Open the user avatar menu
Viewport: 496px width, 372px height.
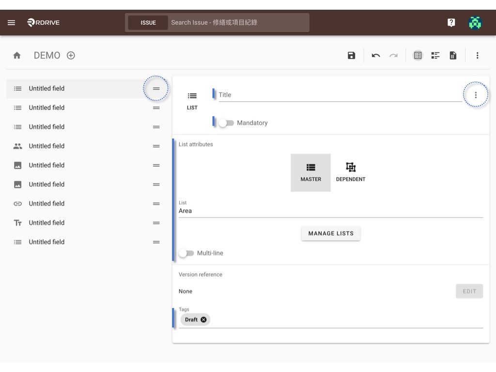[475, 22]
